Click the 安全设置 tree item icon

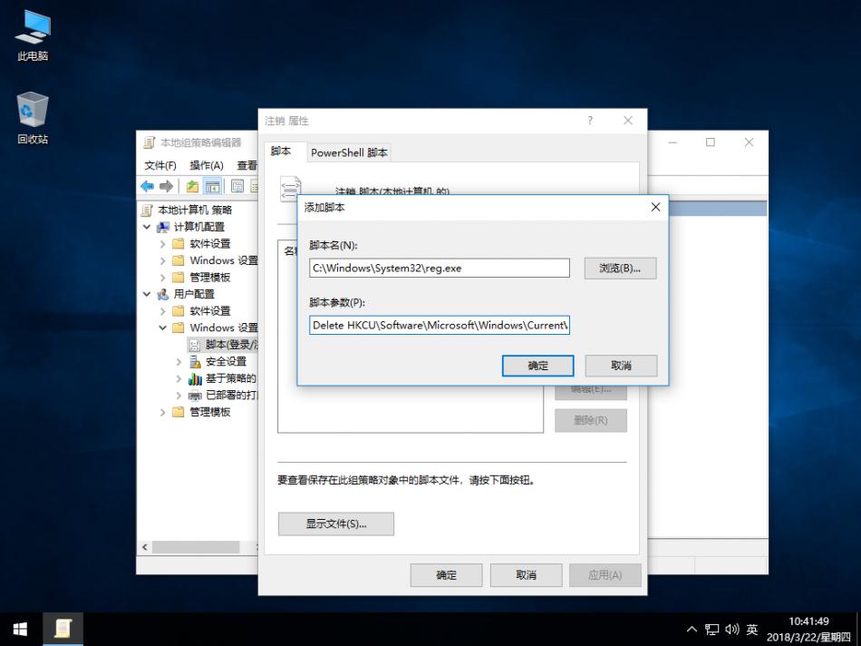point(195,362)
